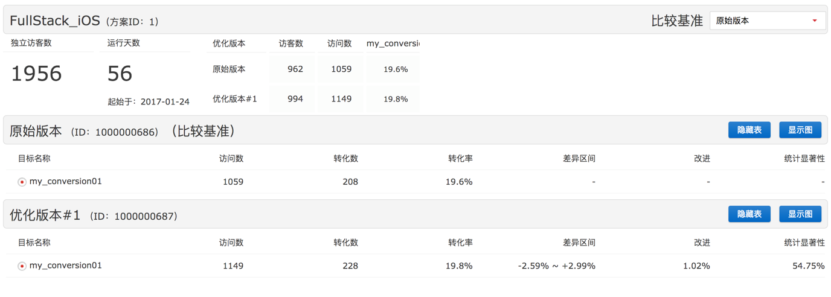The height and width of the screenshot is (297, 831).
Task: Click the 访客数 column header
Action: tap(291, 43)
